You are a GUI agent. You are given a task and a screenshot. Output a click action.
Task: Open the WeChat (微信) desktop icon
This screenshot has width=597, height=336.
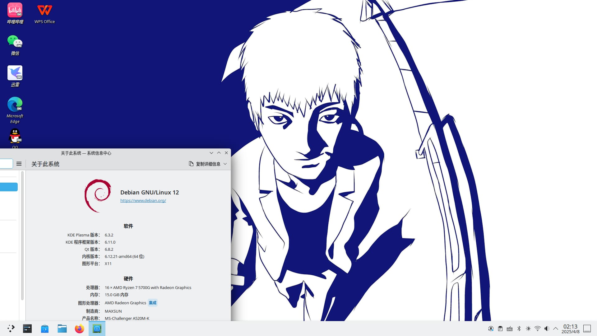[x=15, y=45]
